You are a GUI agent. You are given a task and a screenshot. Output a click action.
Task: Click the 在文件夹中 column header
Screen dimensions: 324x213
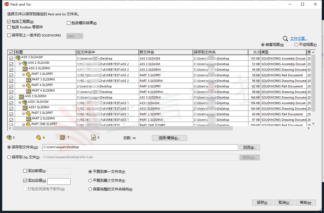coord(107,52)
